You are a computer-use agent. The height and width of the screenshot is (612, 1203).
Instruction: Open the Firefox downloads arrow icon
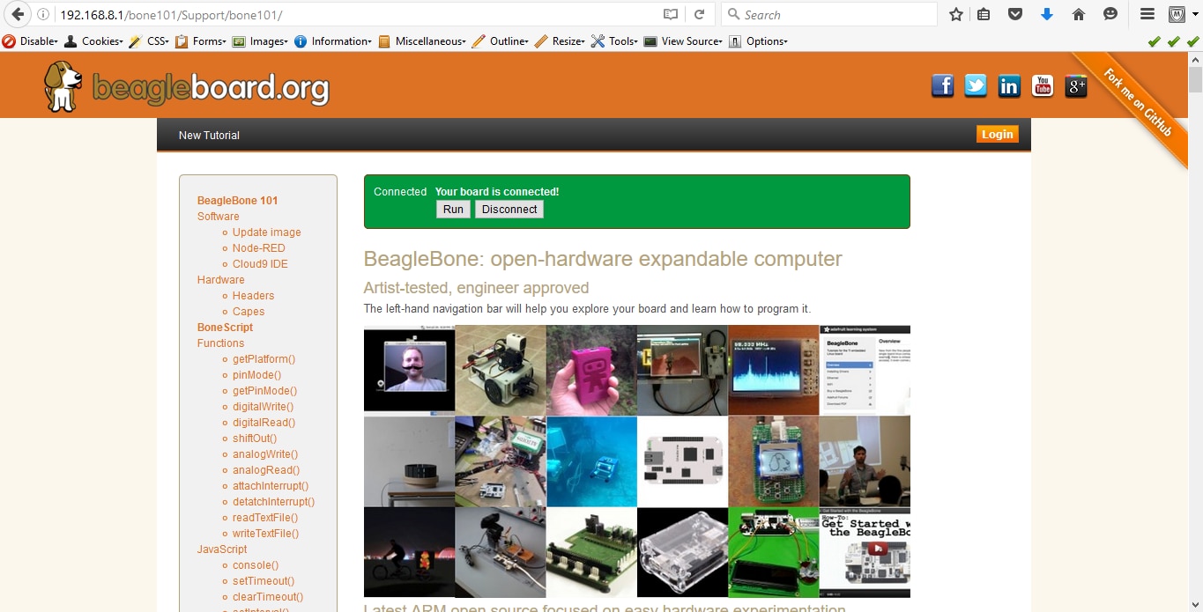click(x=1047, y=15)
